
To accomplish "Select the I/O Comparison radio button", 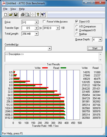I will [77, 26].
